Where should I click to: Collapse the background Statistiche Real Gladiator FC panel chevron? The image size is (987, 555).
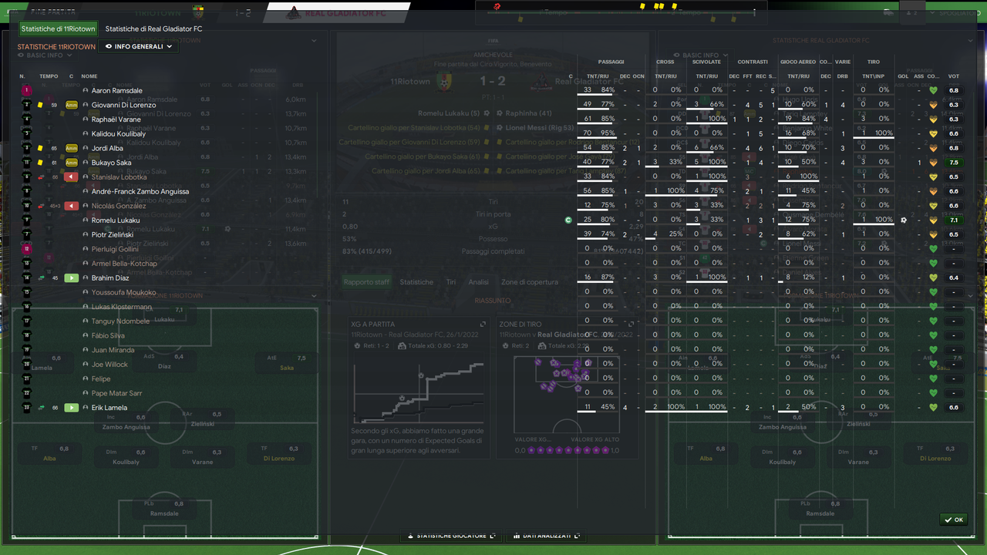click(971, 41)
